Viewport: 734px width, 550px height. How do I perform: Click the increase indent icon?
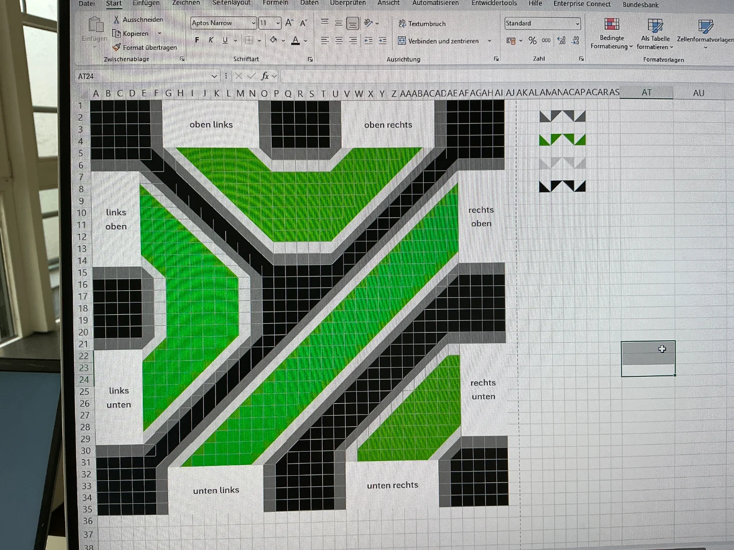(383, 40)
